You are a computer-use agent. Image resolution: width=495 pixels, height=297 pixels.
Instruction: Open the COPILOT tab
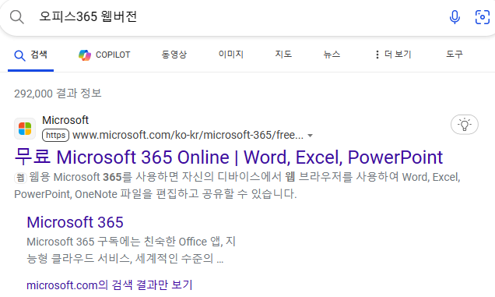tap(104, 55)
